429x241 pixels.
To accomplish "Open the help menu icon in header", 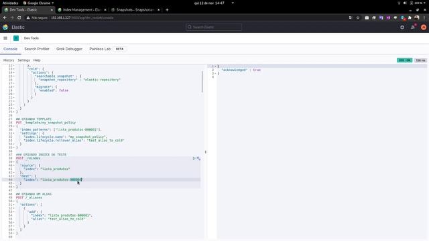I will (402, 27).
